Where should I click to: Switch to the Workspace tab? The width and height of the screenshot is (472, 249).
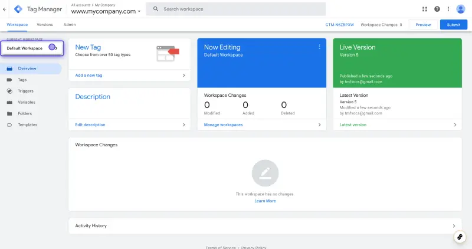pos(17,25)
